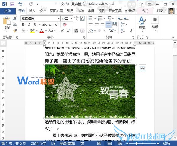The width and height of the screenshot is (177, 146).
Task: Toggle Subscript formatting
Action: point(50,25)
